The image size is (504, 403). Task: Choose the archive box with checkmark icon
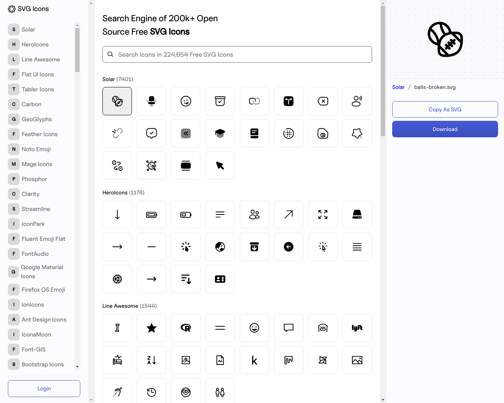pos(220,101)
